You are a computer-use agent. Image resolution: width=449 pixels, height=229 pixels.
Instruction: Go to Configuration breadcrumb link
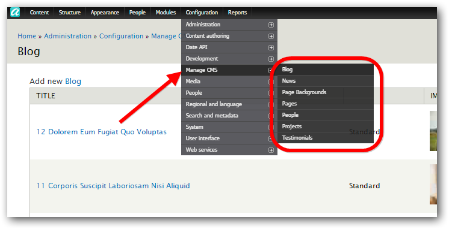pyautogui.click(x=121, y=36)
